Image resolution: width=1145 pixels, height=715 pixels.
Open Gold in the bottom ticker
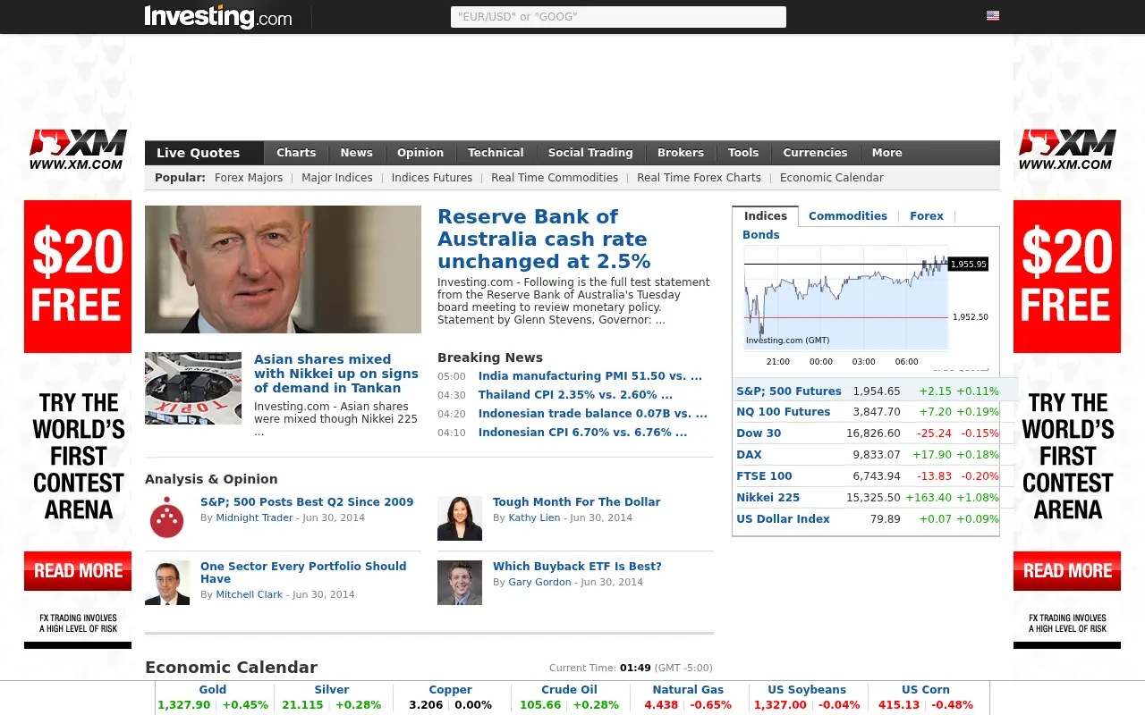213,690
